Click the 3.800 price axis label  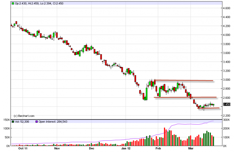pyautogui.click(x=226, y=44)
